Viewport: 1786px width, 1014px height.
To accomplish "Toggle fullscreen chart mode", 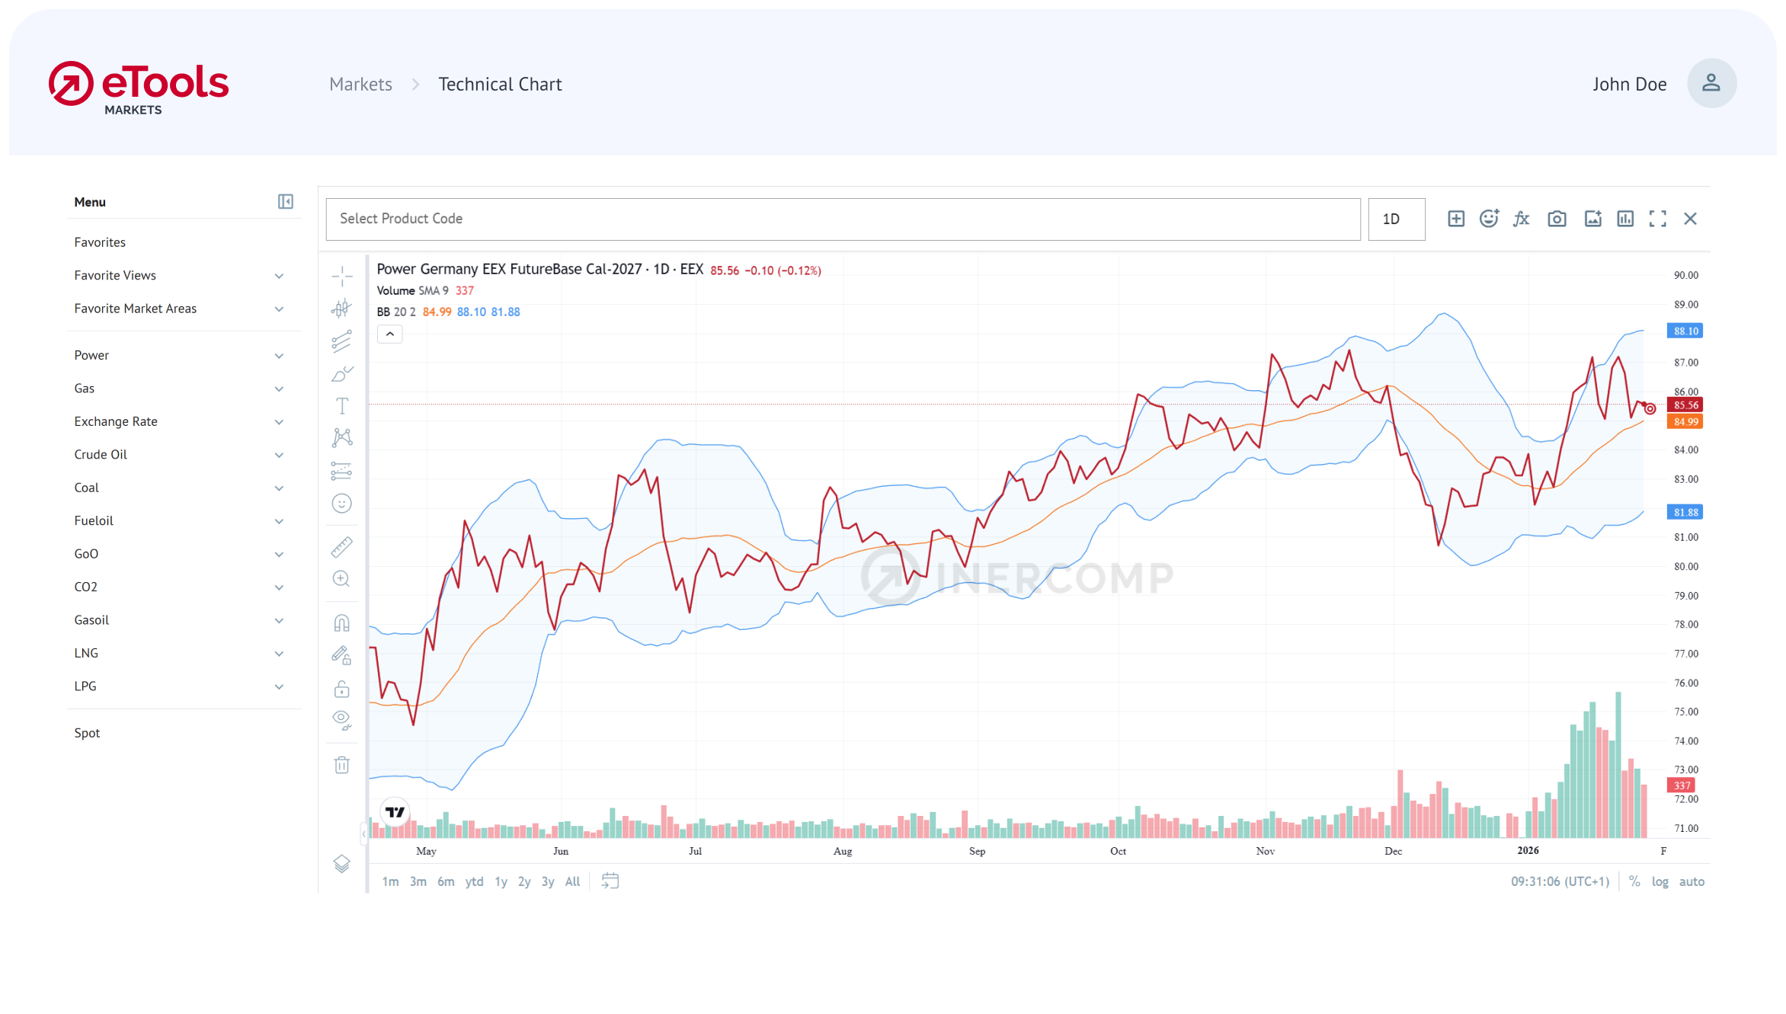I will click(1658, 219).
